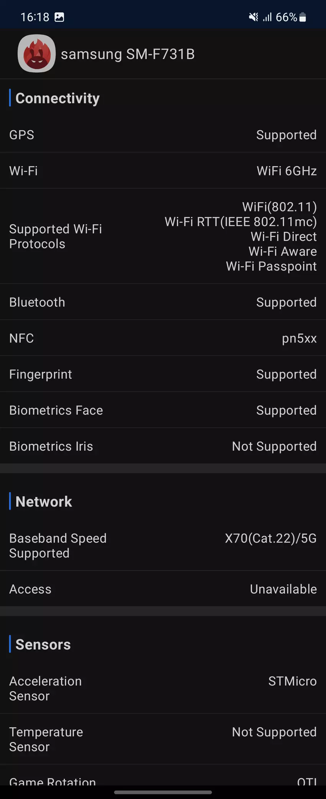Select the GPS Supported row
The width and height of the screenshot is (326, 799).
tap(163, 135)
